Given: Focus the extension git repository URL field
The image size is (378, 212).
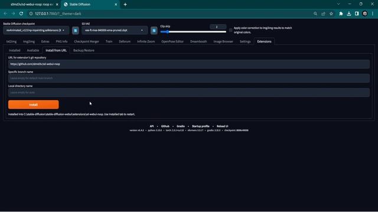Looking at the screenshot, I should (189, 64).
